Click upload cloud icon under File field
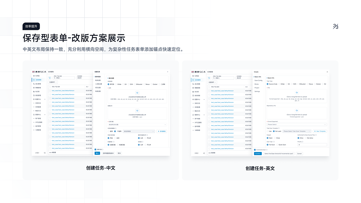 tap(297, 93)
